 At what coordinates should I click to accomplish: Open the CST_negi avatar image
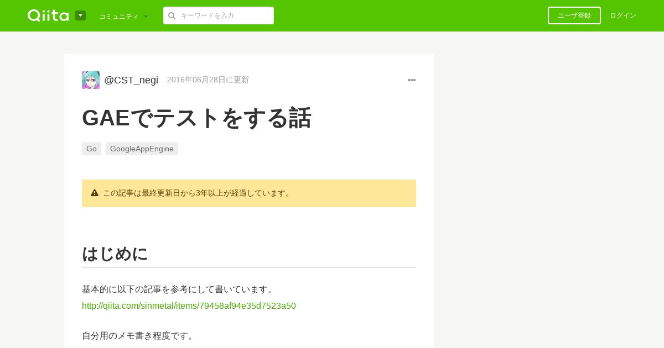click(91, 80)
